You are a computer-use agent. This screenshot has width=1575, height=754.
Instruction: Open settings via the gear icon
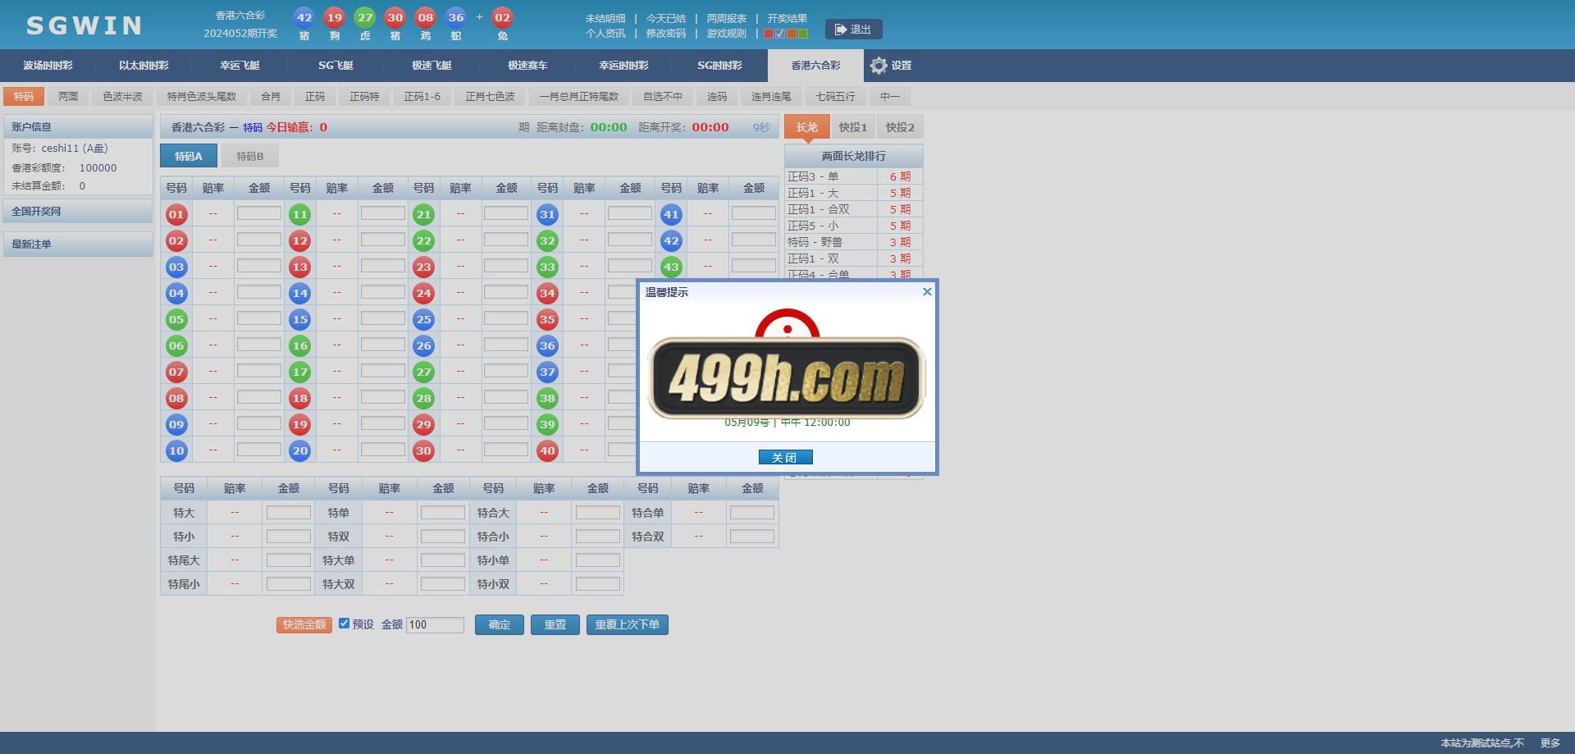[879, 66]
